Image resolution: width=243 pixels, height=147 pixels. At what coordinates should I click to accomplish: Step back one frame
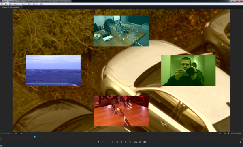pyautogui.click(x=117, y=142)
